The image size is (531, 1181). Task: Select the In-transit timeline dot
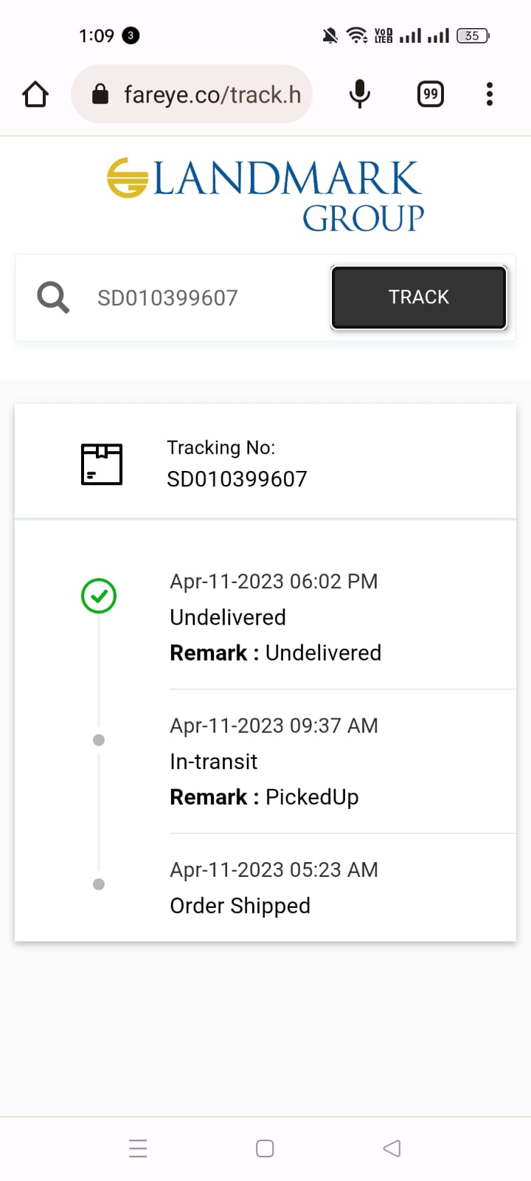[x=99, y=740]
